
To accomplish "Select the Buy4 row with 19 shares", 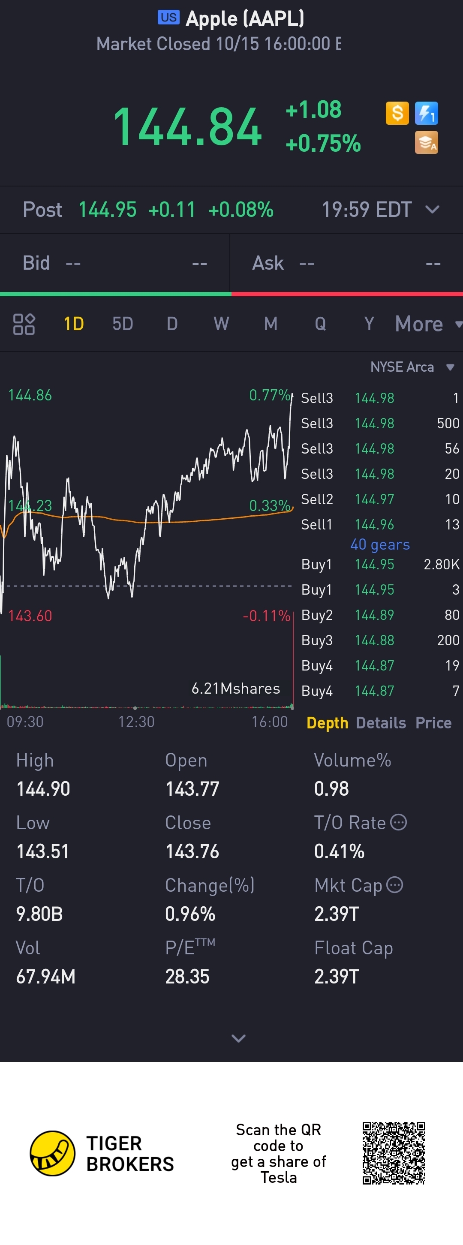I will [380, 665].
